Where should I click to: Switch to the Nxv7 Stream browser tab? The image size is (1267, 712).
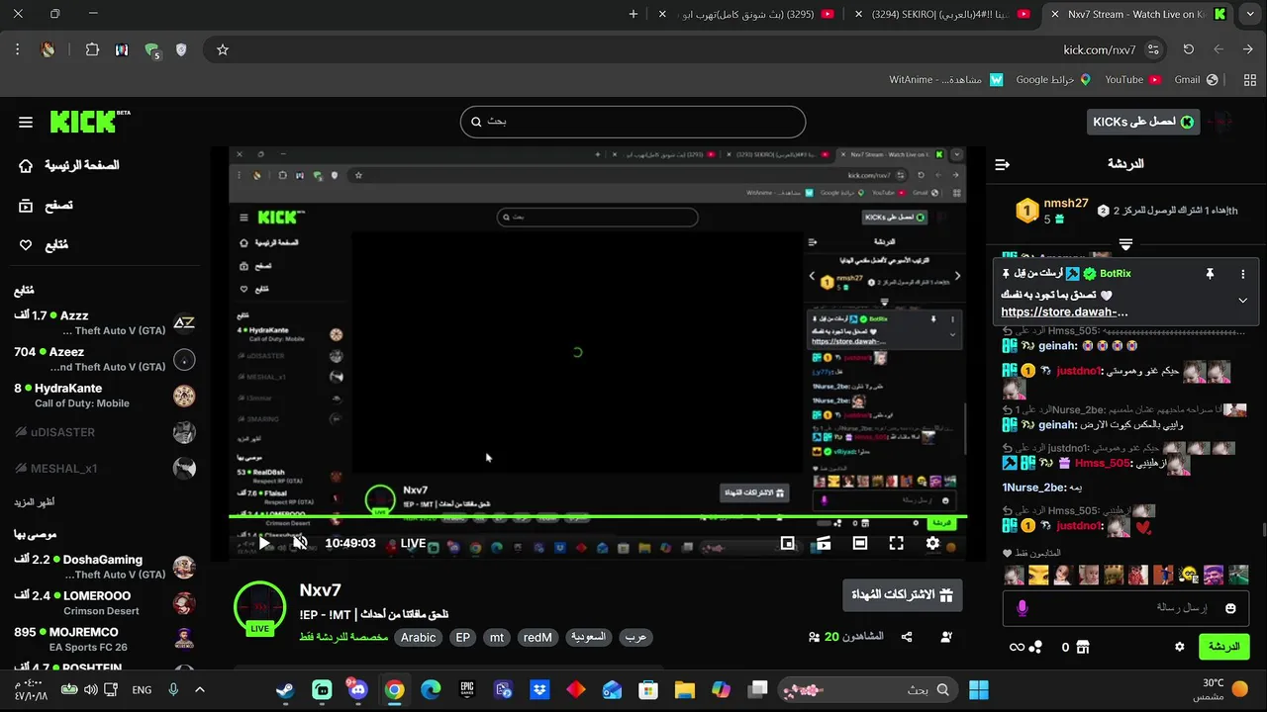click(1138, 14)
